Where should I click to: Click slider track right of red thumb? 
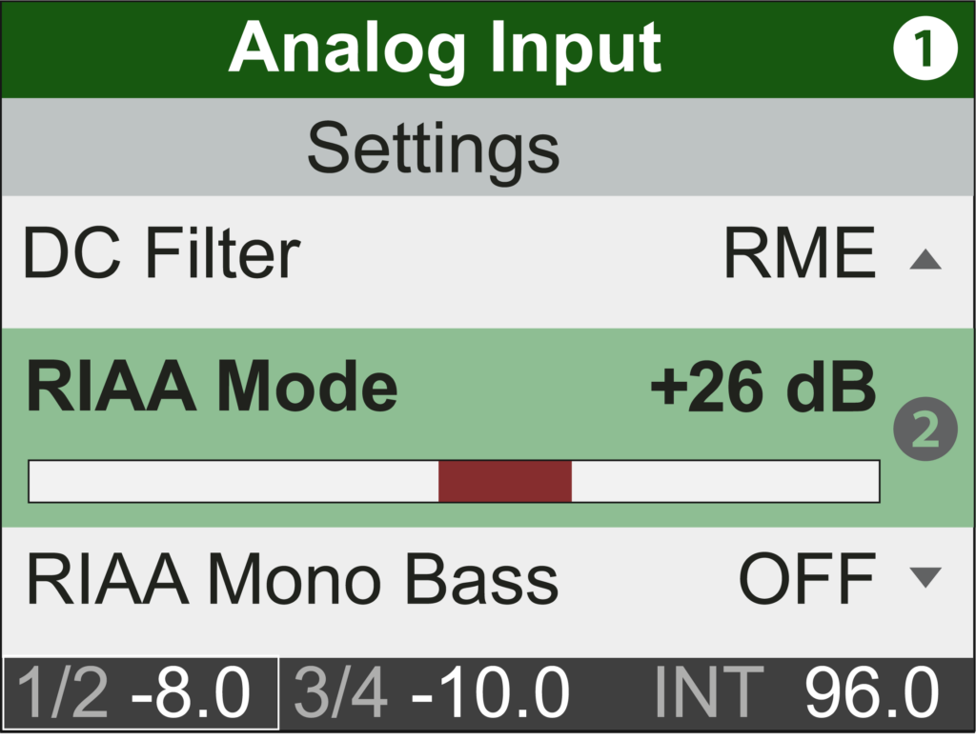click(724, 481)
